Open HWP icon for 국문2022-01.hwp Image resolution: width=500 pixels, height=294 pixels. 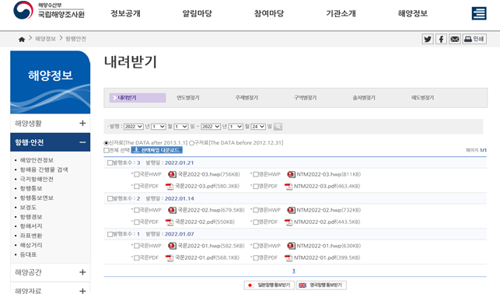pyautogui.click(x=172, y=246)
